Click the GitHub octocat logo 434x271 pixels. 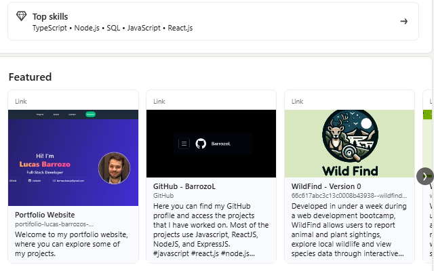click(200, 144)
